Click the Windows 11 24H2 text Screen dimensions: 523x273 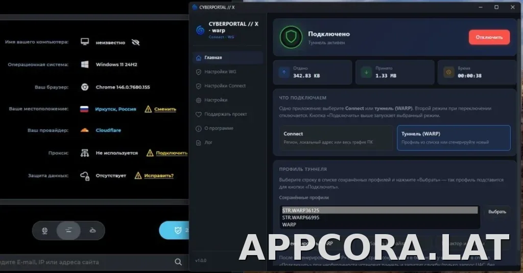click(x=116, y=64)
